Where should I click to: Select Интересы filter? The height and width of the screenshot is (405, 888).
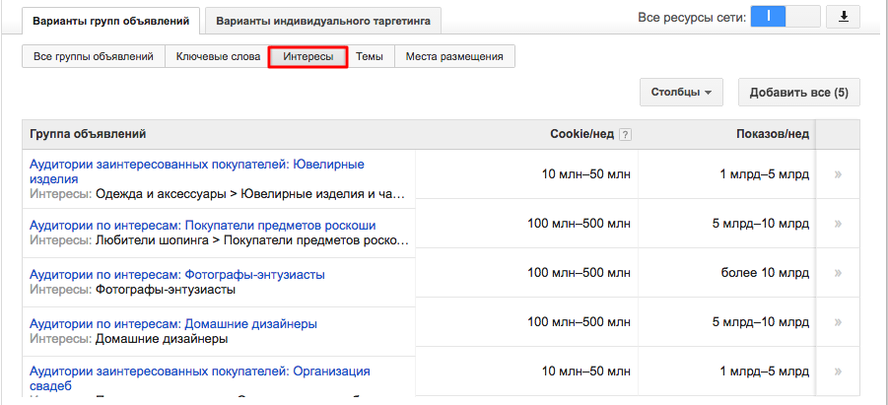pos(308,56)
